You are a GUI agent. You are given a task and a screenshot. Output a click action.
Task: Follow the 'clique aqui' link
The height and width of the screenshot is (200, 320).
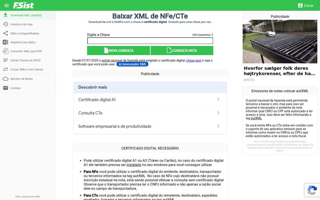pyautogui.click(x=194, y=60)
